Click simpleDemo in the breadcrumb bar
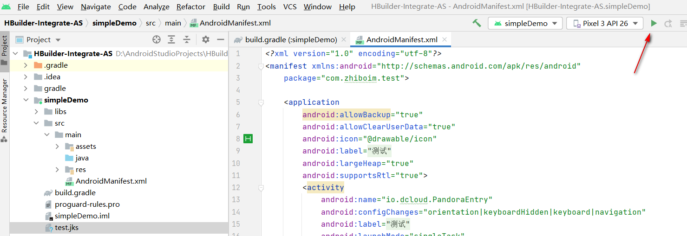Image resolution: width=687 pixels, height=236 pixels. [114, 23]
